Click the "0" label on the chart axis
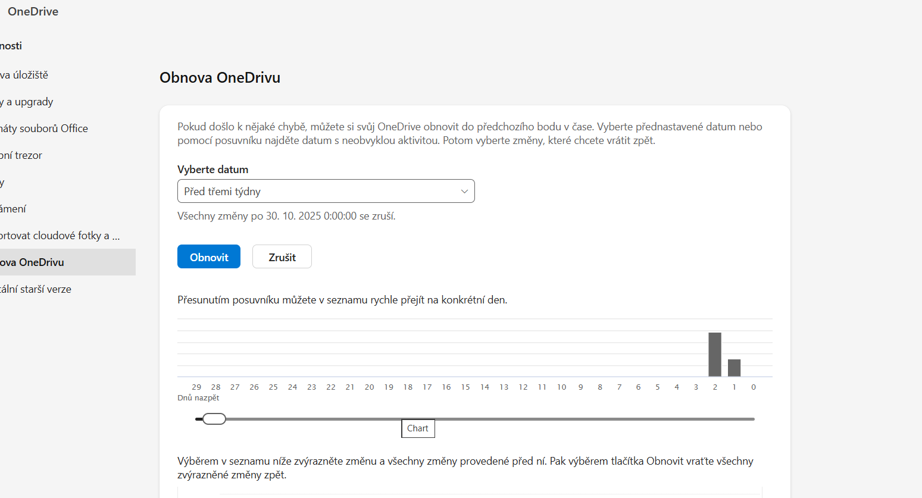 [754, 387]
